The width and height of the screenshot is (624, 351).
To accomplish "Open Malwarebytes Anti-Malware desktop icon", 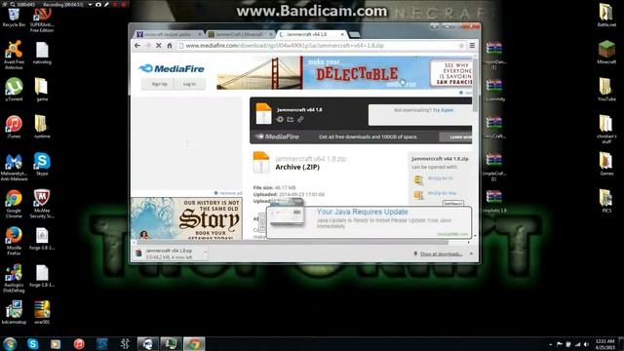I will pos(14,167).
